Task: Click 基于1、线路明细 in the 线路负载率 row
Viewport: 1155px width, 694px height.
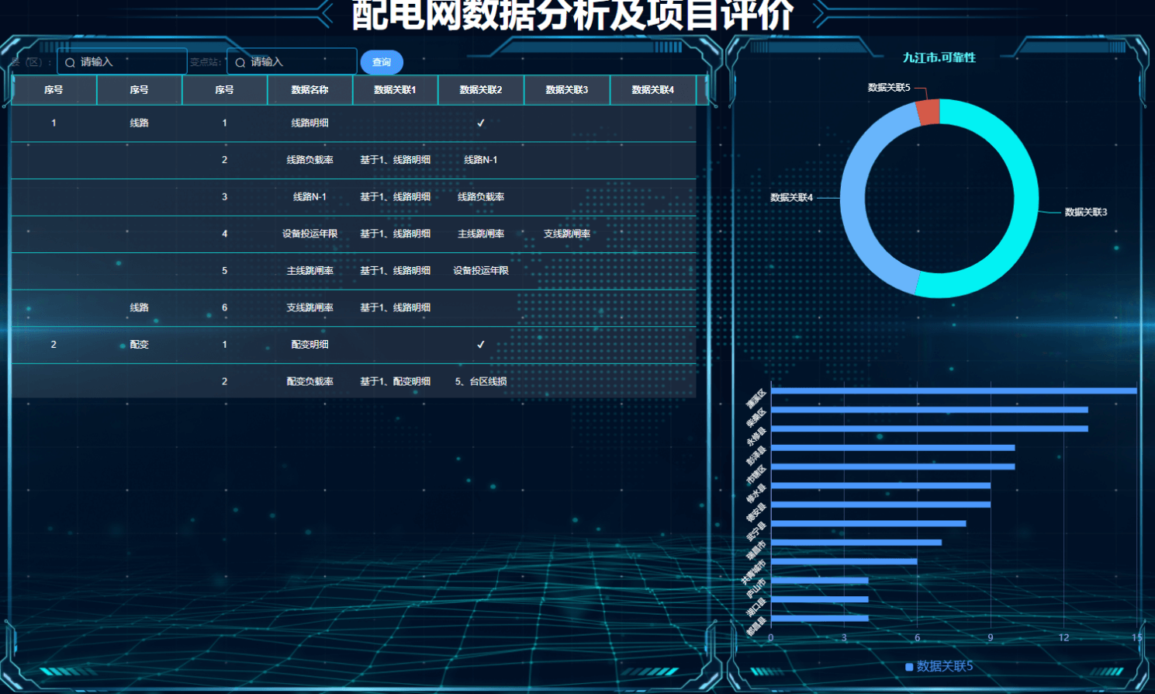Action: 395,160
